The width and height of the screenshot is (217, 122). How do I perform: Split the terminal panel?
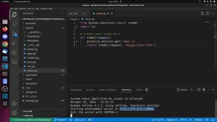click(199, 90)
